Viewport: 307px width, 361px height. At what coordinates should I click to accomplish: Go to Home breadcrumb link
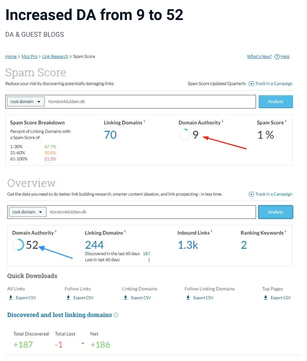coord(11,57)
